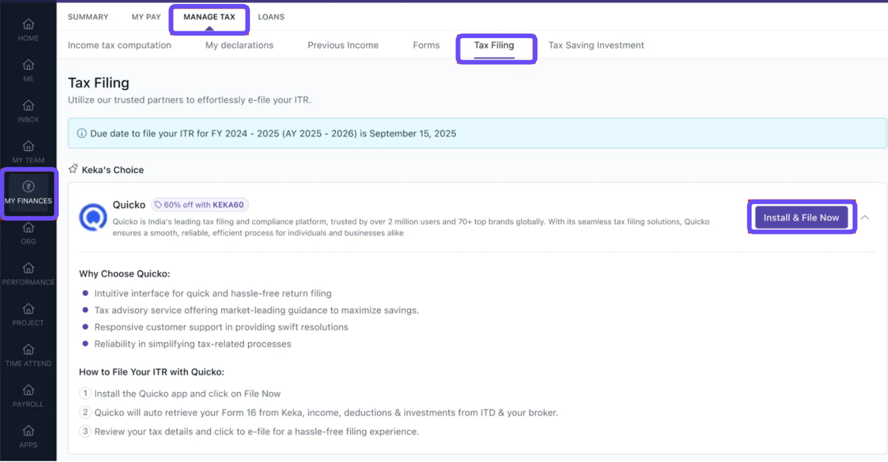
Task: Open the My Pay tab
Action: [x=146, y=17]
